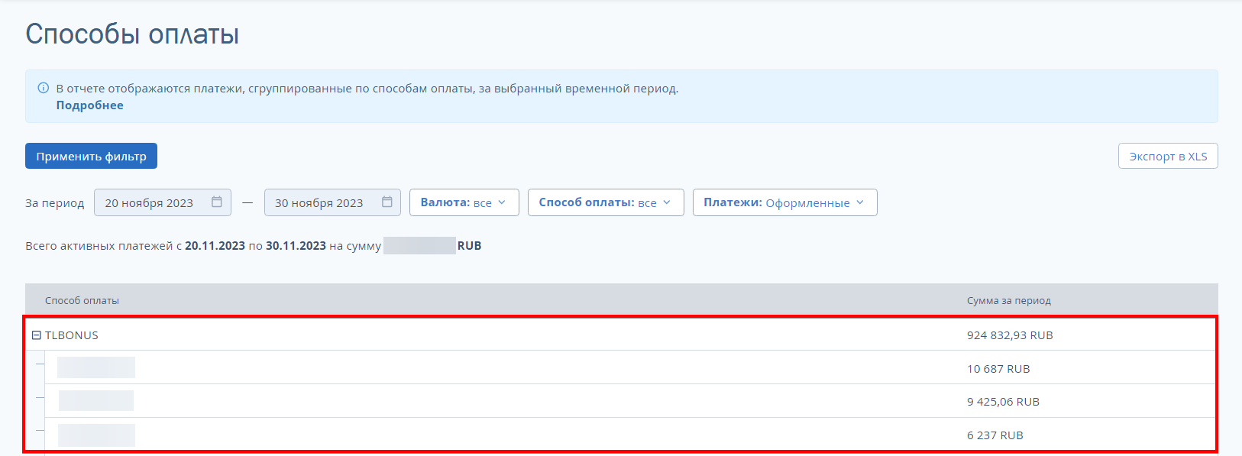Open the Способ оплаты: все dropdown
1242x456 pixels.
click(606, 202)
